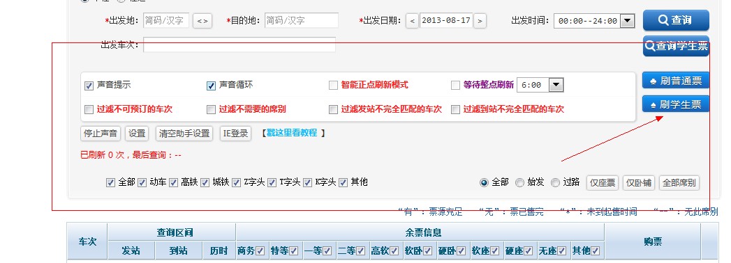
Task: Click the 全部席别 button
Action: pyautogui.click(x=679, y=182)
